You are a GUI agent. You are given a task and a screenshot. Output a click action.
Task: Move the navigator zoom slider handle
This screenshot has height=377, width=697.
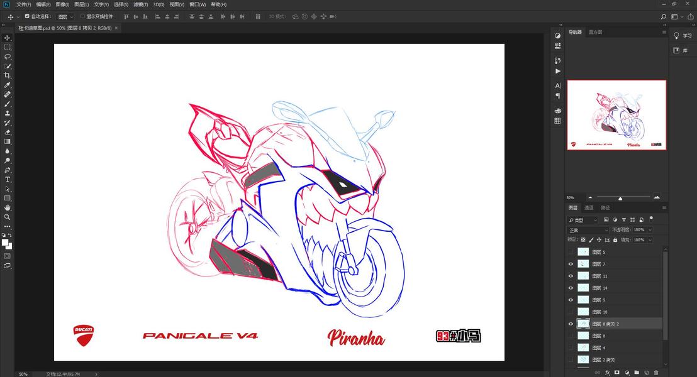[620, 198]
